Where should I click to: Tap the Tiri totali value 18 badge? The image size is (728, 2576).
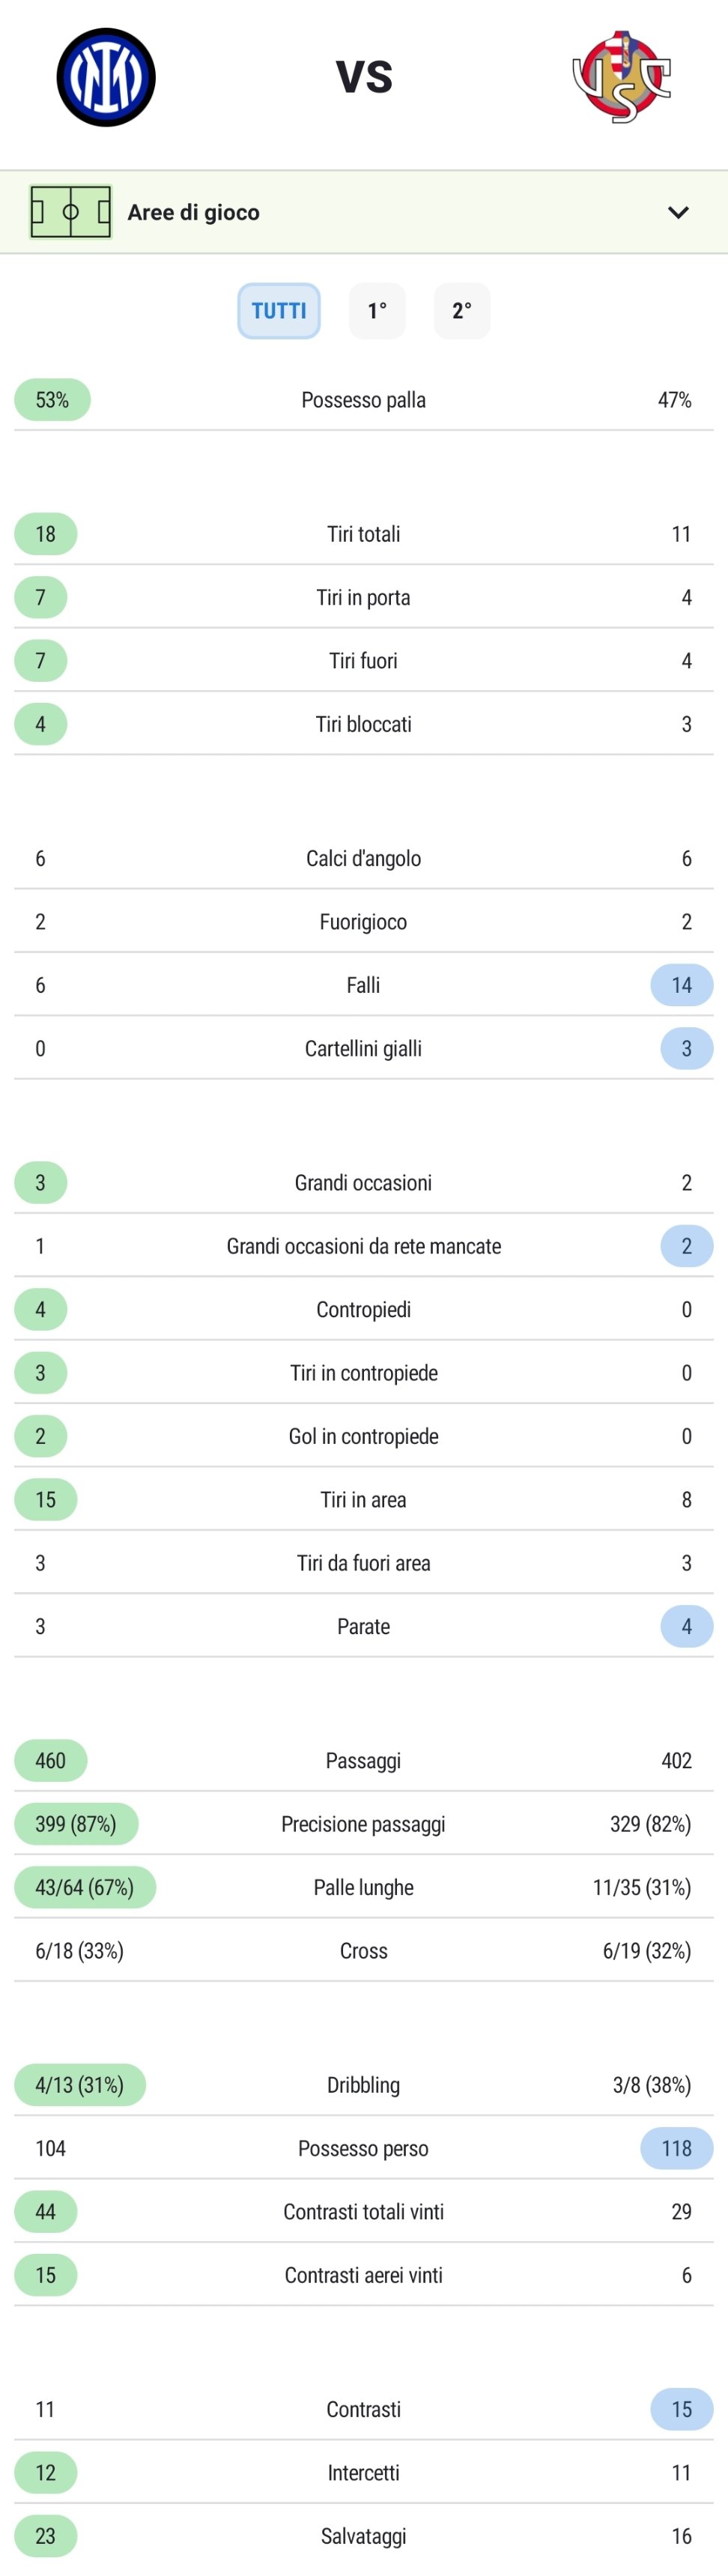46,534
